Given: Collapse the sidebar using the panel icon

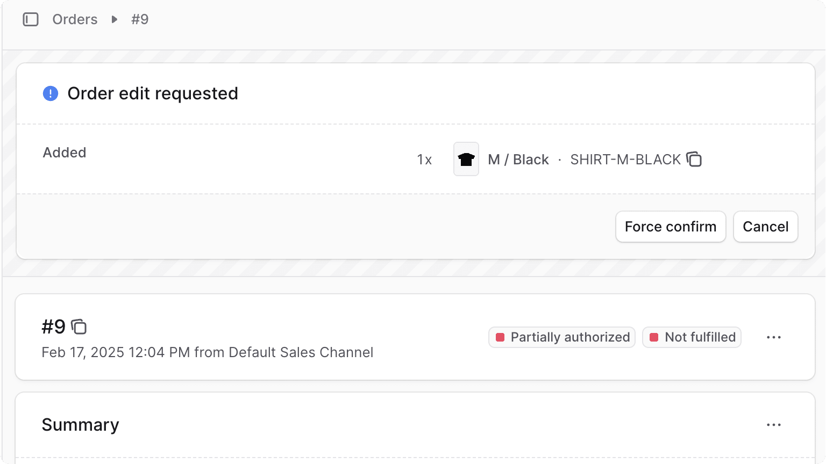Looking at the screenshot, I should [31, 19].
